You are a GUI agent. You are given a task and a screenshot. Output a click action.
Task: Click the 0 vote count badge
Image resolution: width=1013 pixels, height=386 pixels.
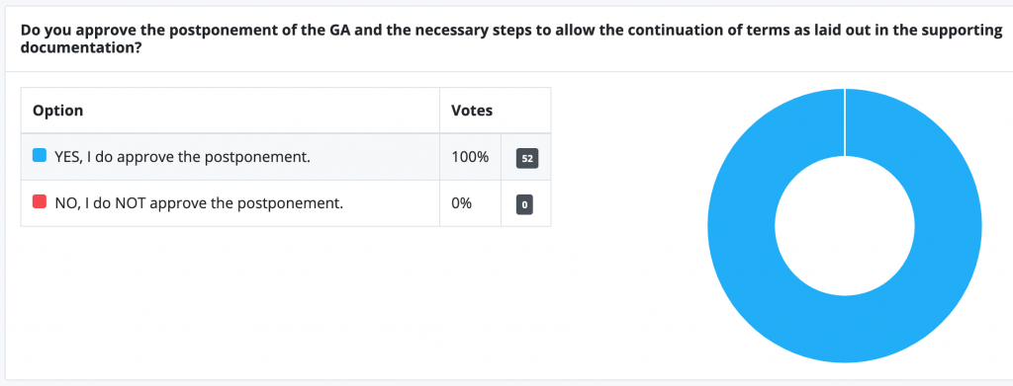coord(524,205)
